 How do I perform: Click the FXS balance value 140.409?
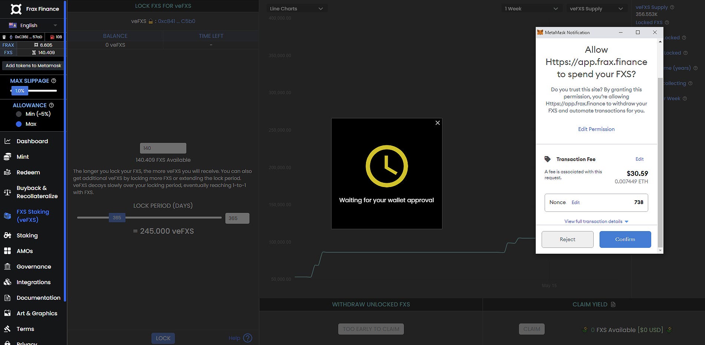46,52
